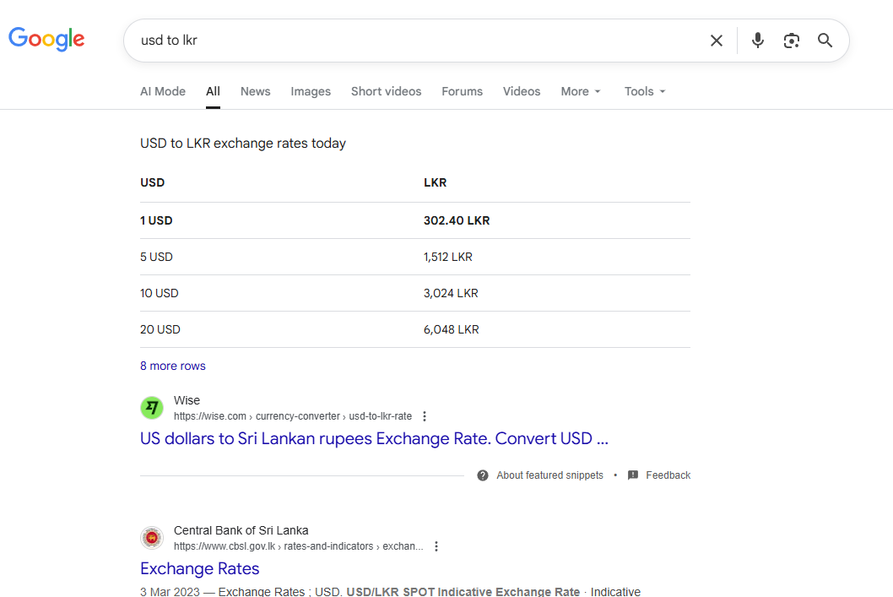Image resolution: width=893 pixels, height=597 pixels.
Task: Clear the search box with the X icon
Action: click(x=717, y=41)
